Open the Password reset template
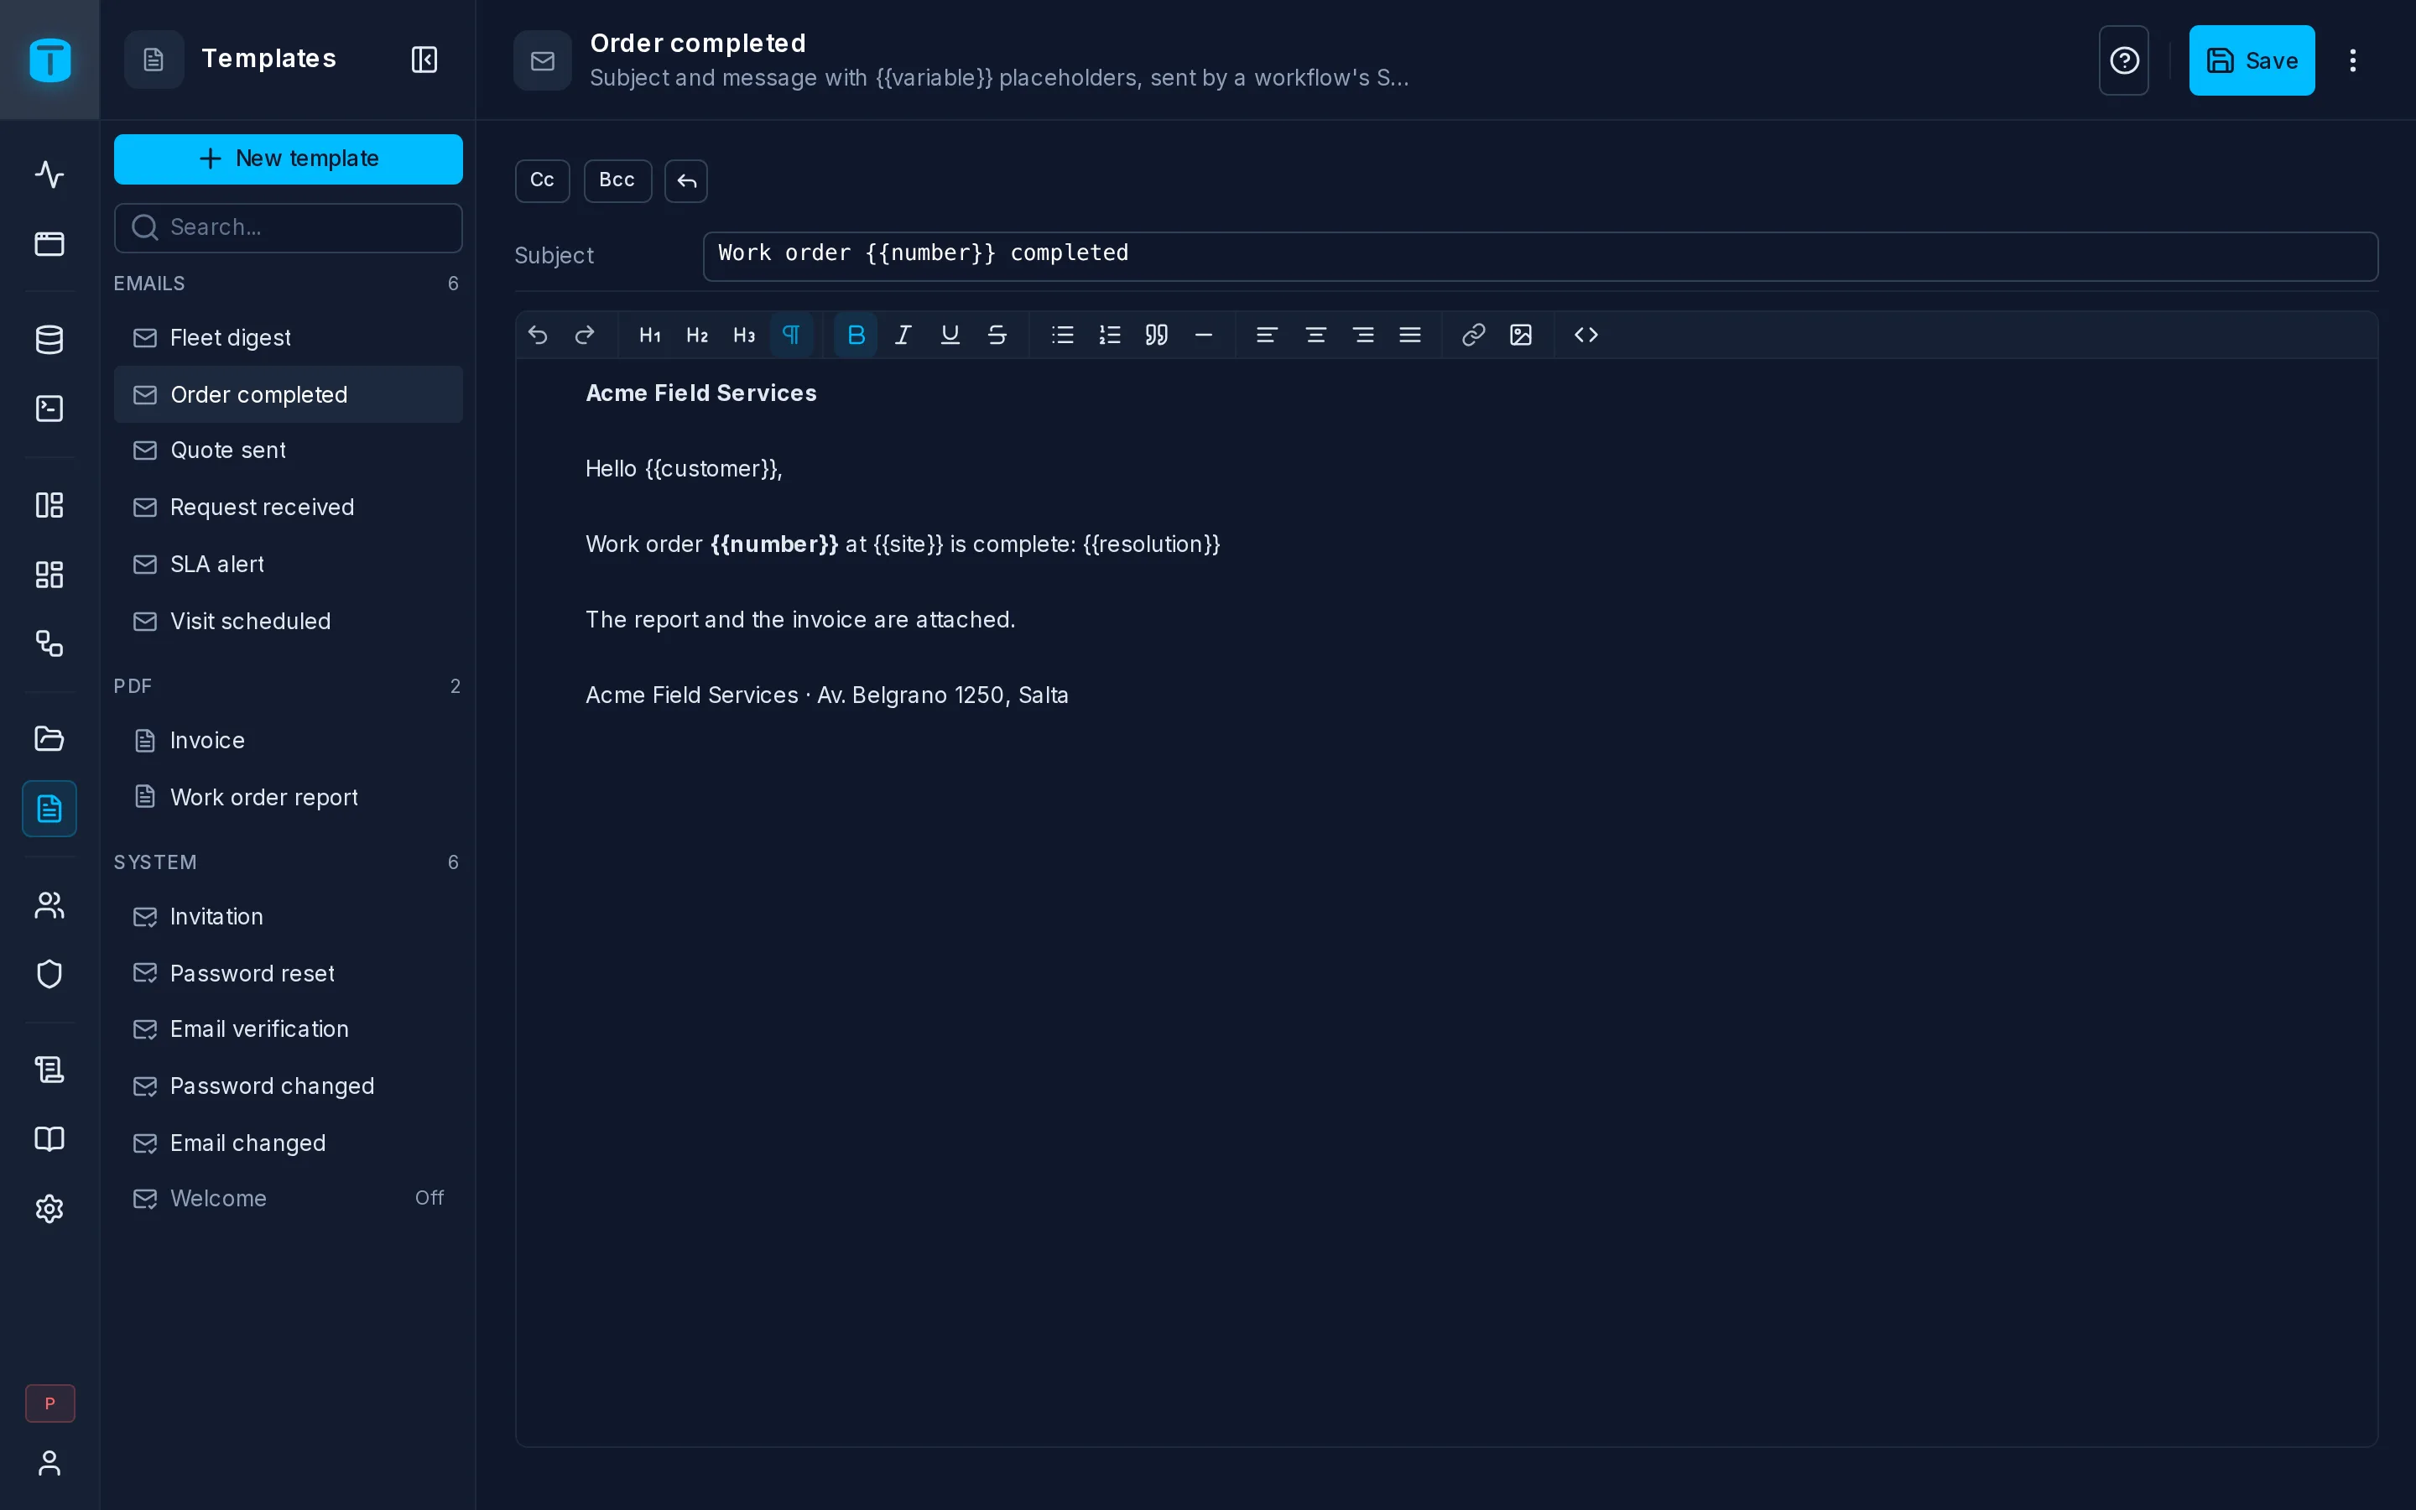Image resolution: width=2416 pixels, height=1510 pixels. click(289, 973)
